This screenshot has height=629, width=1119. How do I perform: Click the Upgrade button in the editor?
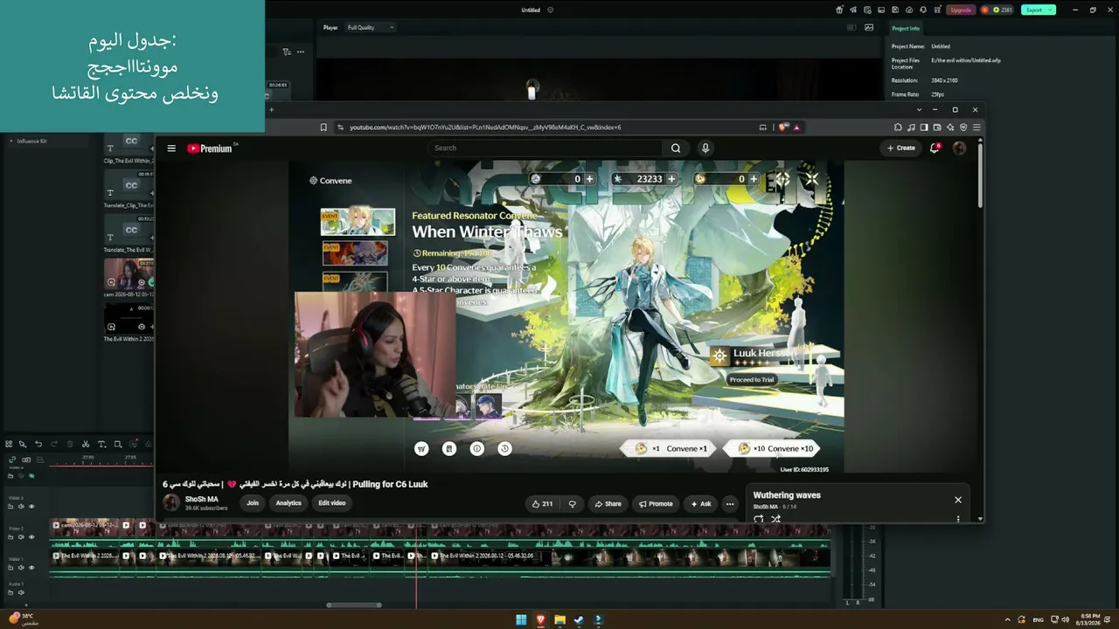pos(961,10)
